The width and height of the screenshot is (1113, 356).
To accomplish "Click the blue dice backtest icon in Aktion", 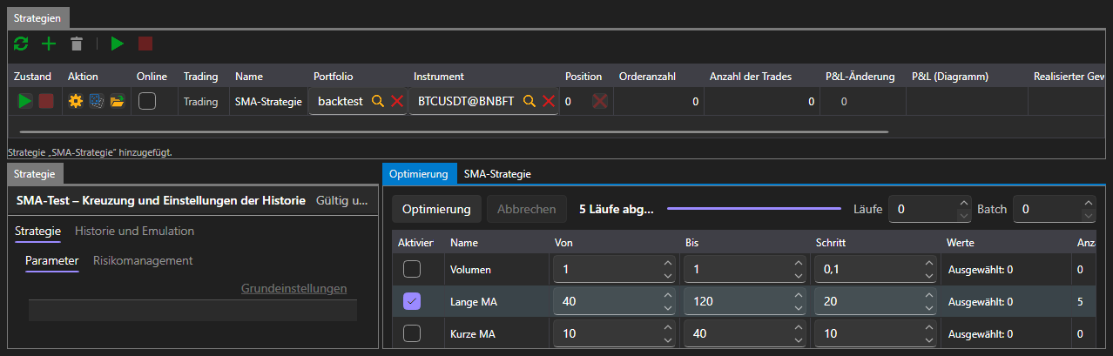I will pyautogui.click(x=96, y=101).
